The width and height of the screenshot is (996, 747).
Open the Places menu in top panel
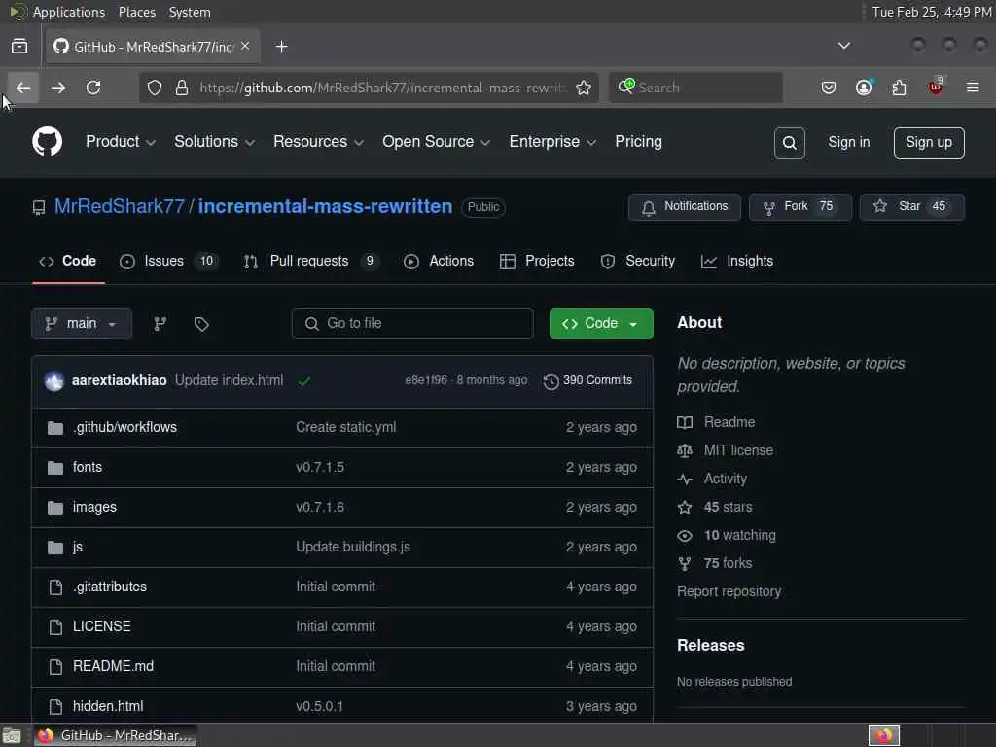pyautogui.click(x=136, y=12)
